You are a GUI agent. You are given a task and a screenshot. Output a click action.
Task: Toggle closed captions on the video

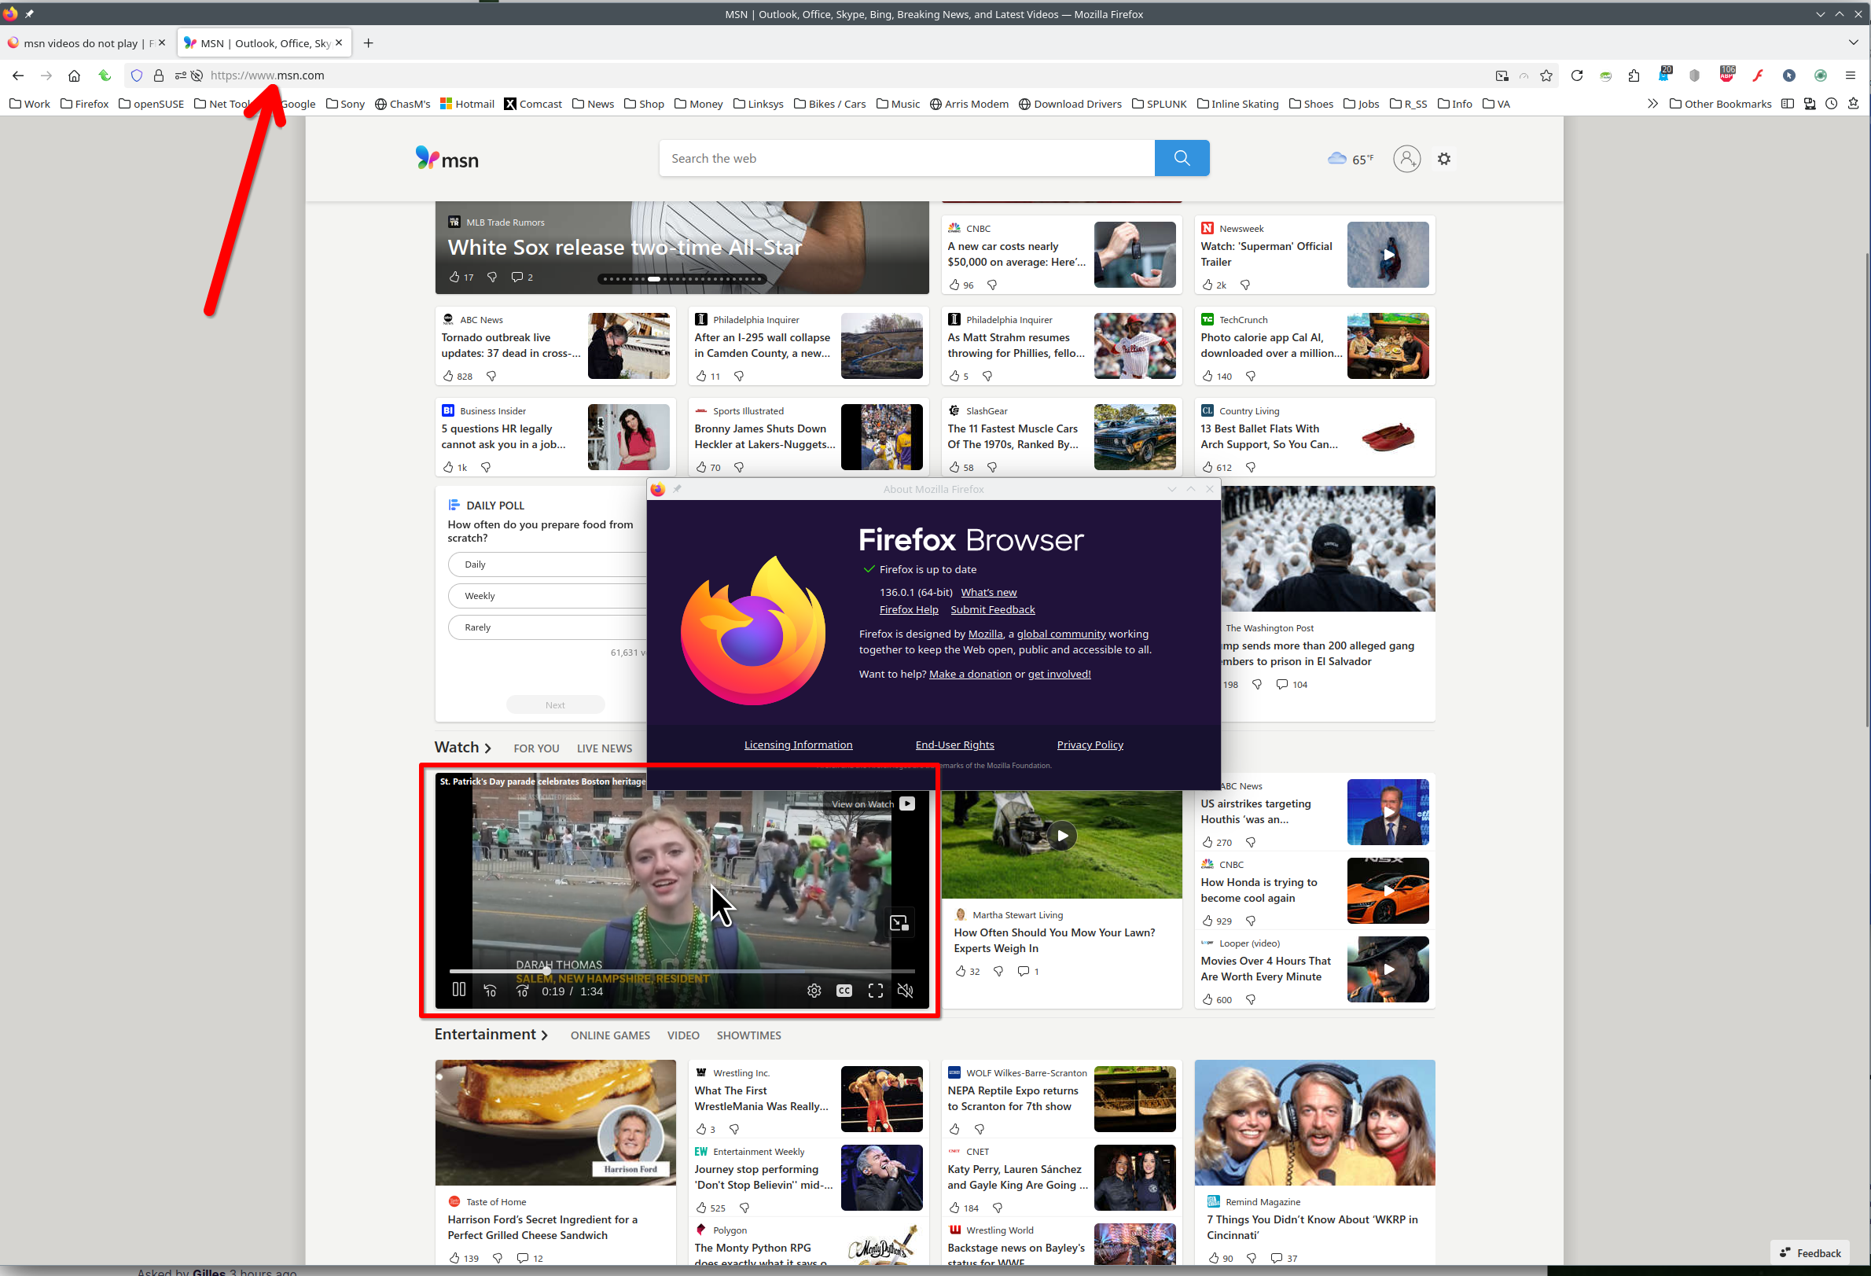[x=844, y=990]
